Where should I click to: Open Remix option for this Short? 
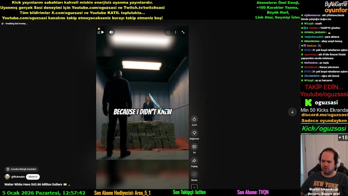[x=194, y=174]
